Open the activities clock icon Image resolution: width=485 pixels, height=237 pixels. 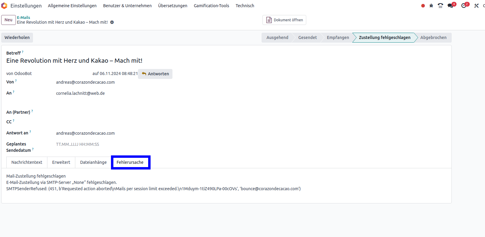pos(464,6)
